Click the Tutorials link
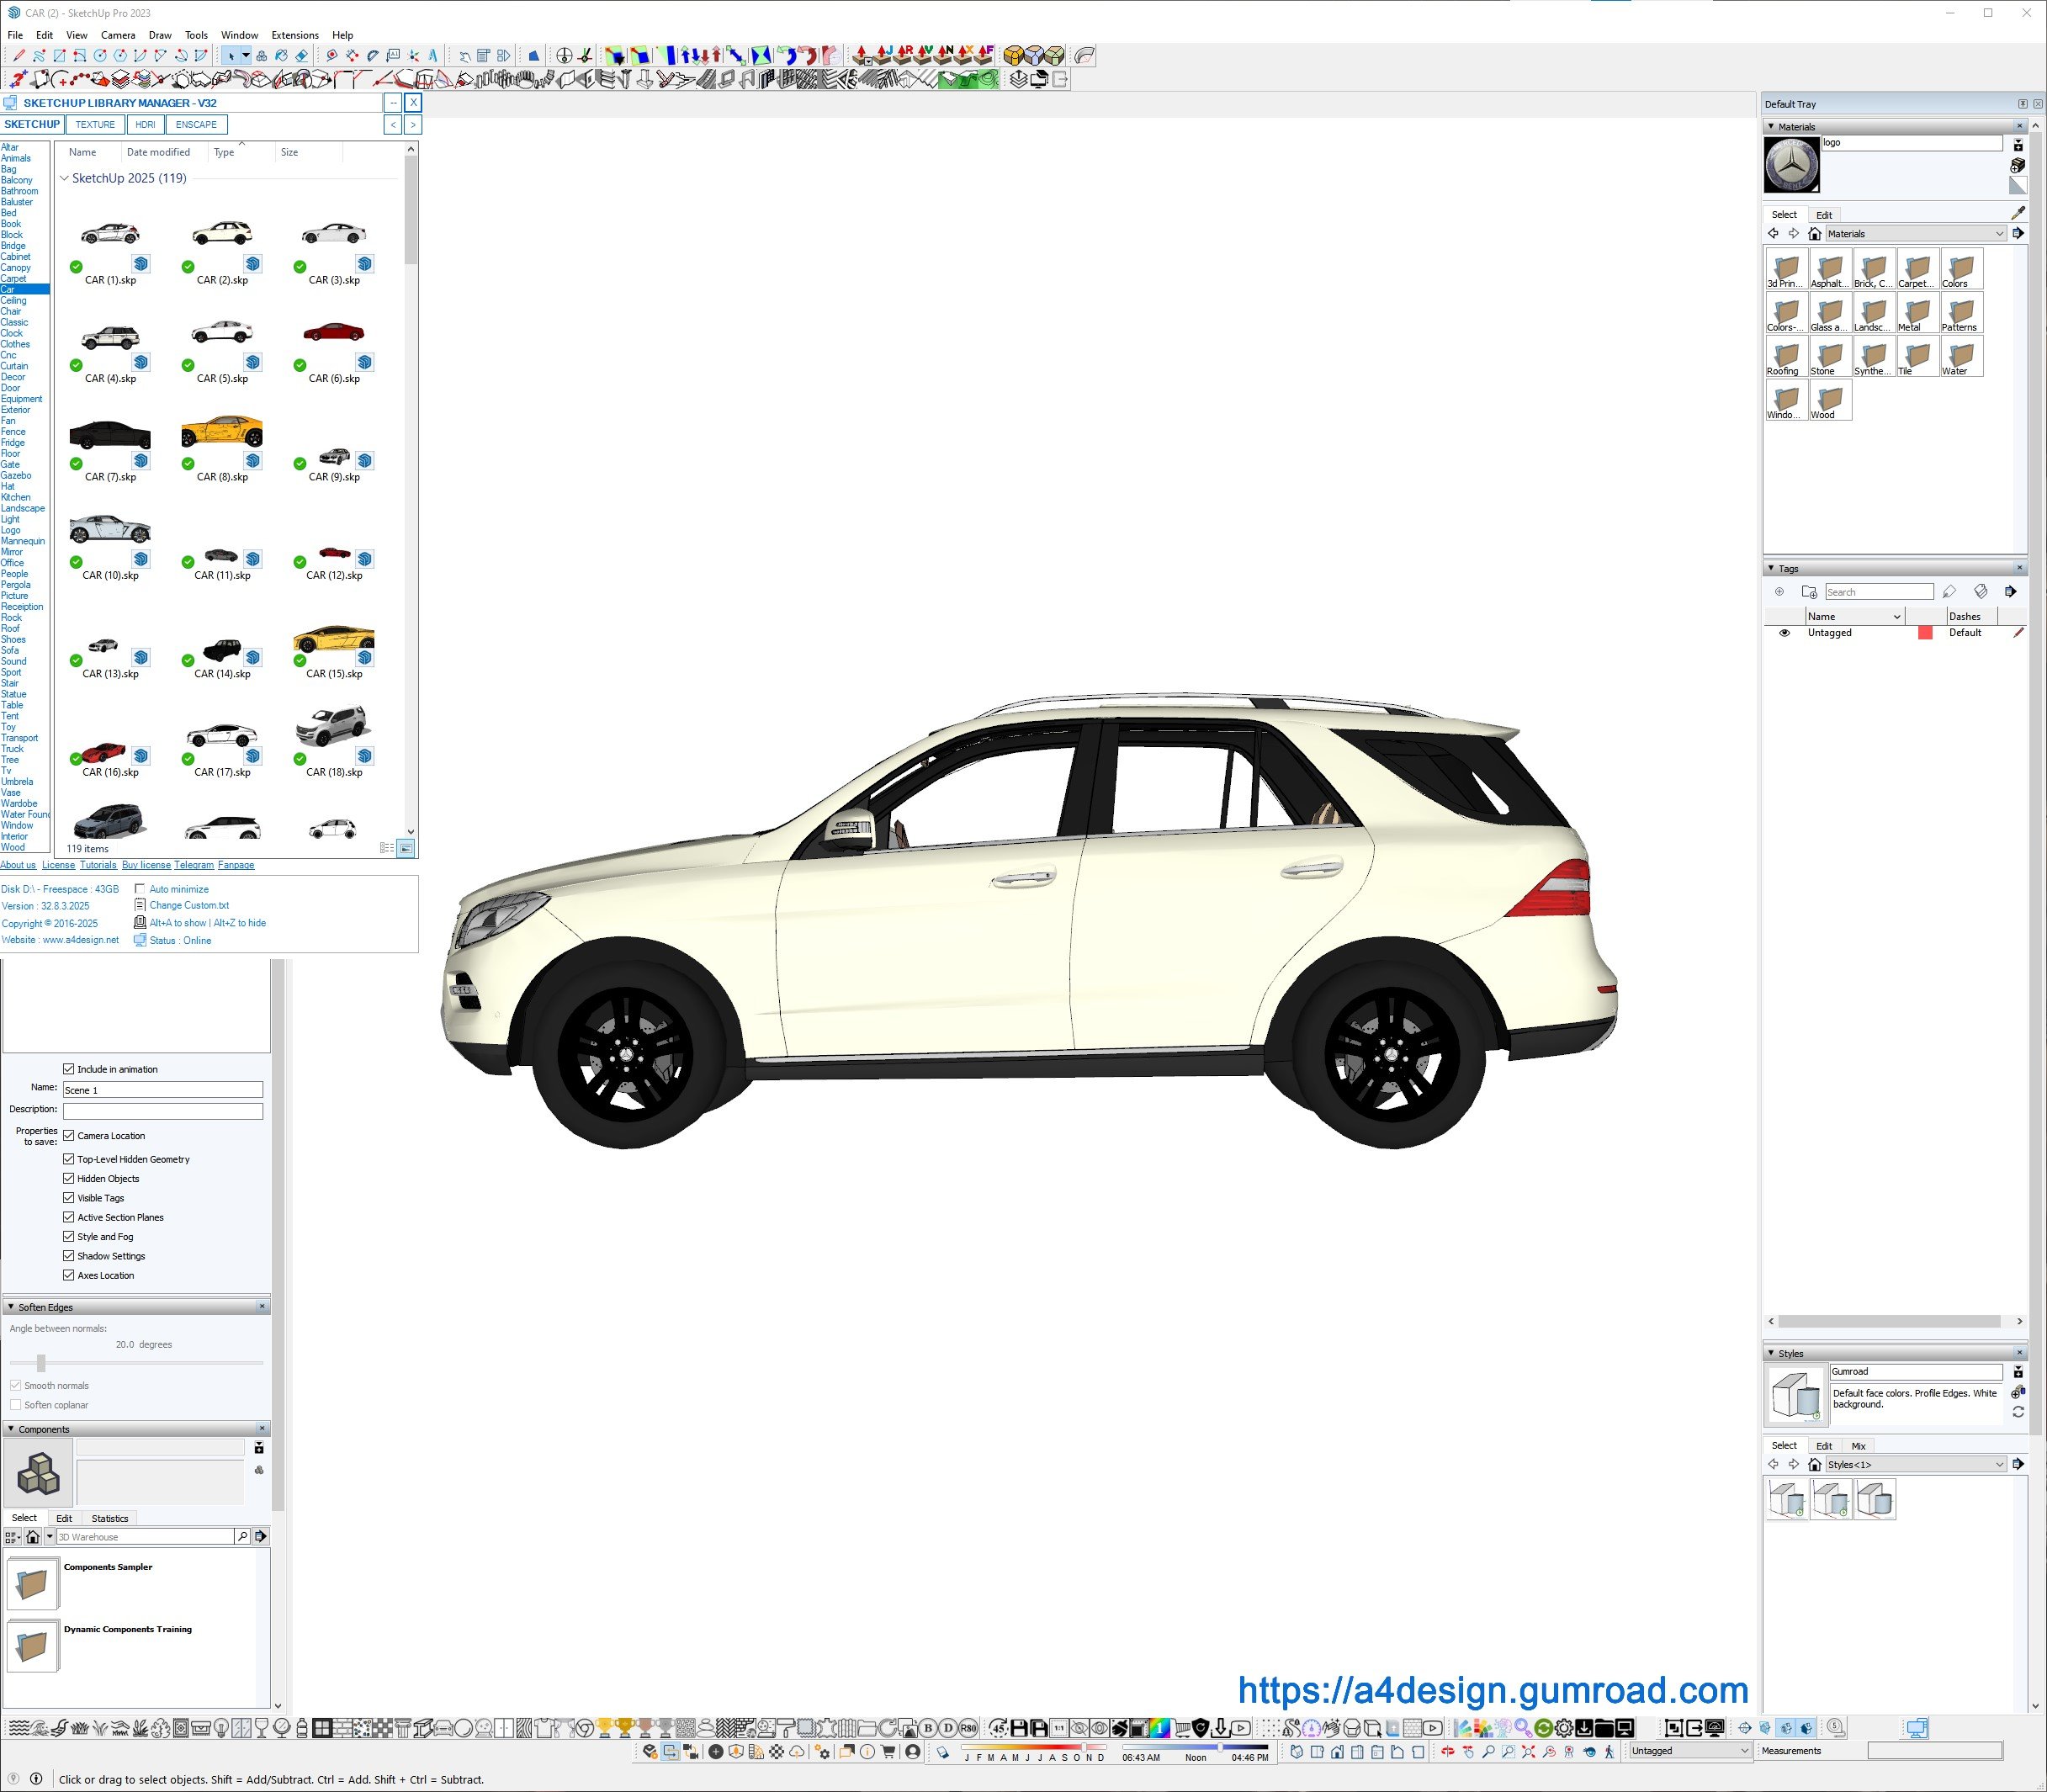The width and height of the screenshot is (2047, 1792). 98,865
